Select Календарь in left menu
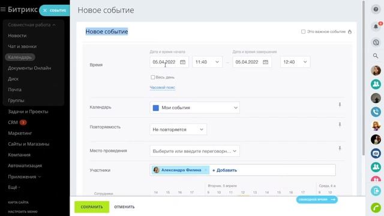Screen dimensions: 384x216 point(20,58)
